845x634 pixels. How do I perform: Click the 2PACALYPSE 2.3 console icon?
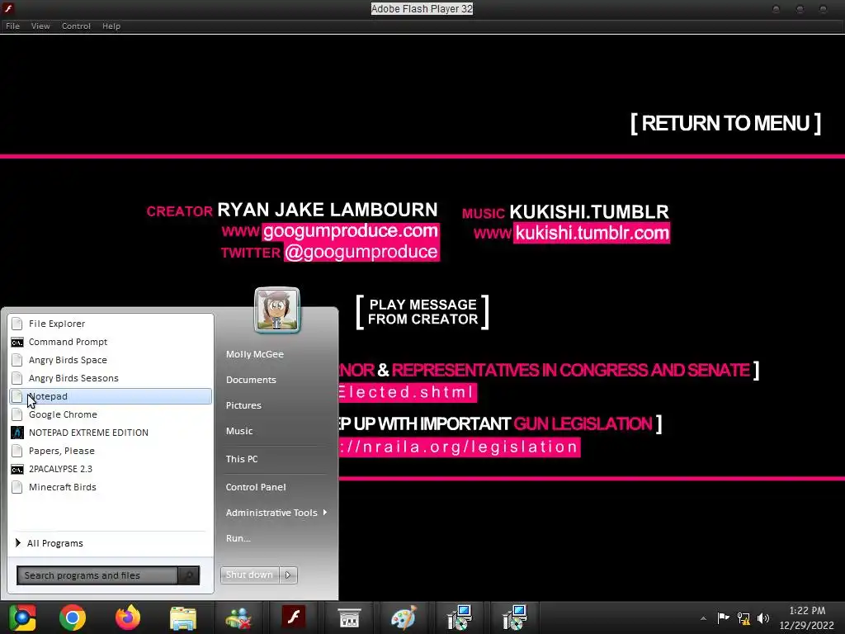pos(17,469)
